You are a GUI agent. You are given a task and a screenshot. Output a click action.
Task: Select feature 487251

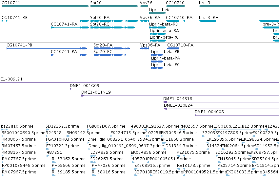[x=54, y=153]
